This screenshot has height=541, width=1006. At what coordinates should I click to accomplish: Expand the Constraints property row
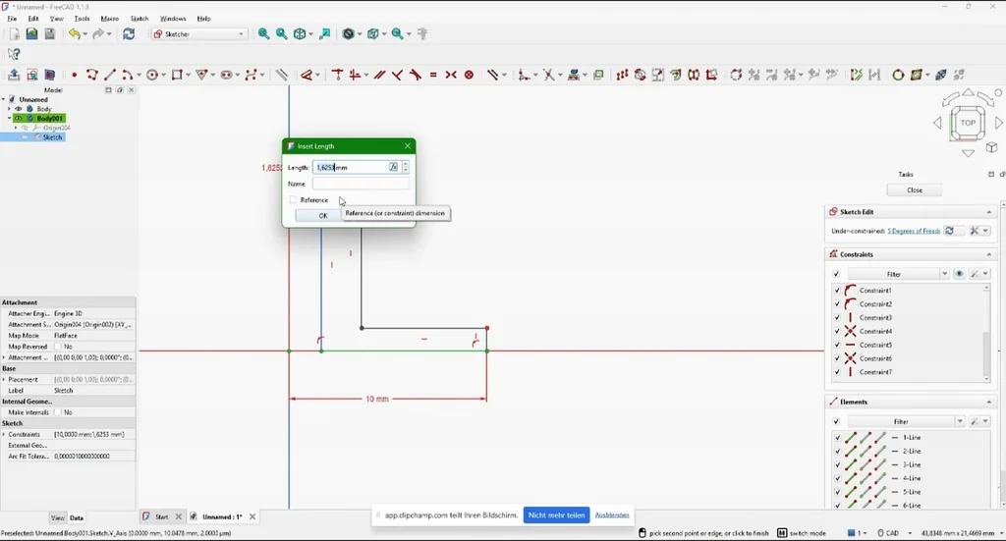(4, 435)
